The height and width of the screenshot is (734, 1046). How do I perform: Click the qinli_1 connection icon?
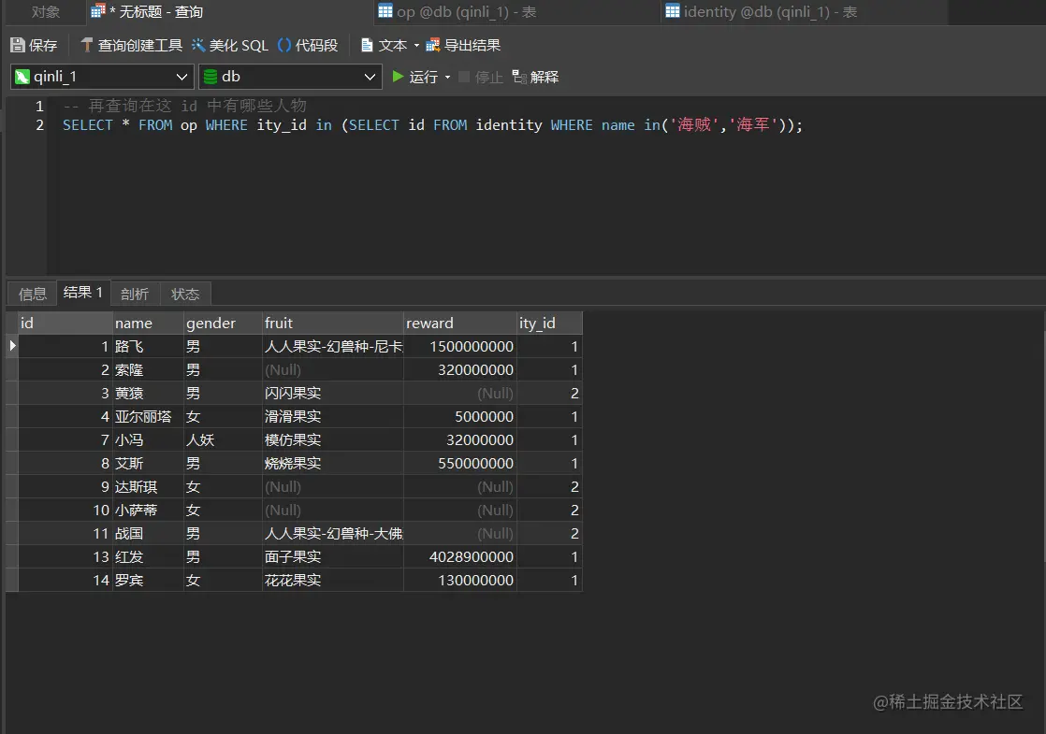22,77
